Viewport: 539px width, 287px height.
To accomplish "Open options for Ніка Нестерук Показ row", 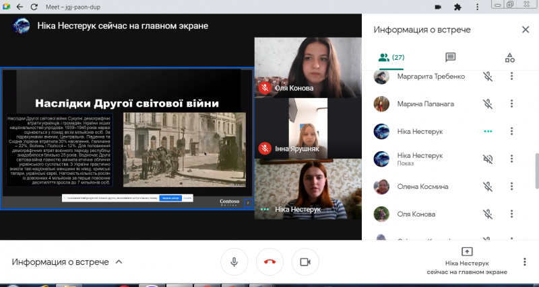I will [x=511, y=159].
